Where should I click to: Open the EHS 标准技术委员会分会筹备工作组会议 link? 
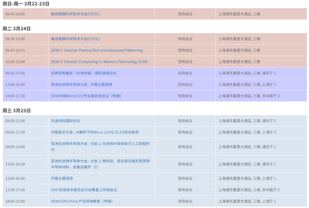tap(84, 190)
